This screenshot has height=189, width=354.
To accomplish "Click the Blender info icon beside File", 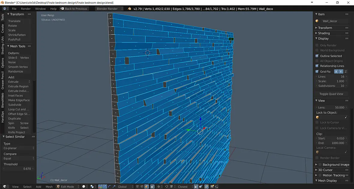I will point(4,9).
